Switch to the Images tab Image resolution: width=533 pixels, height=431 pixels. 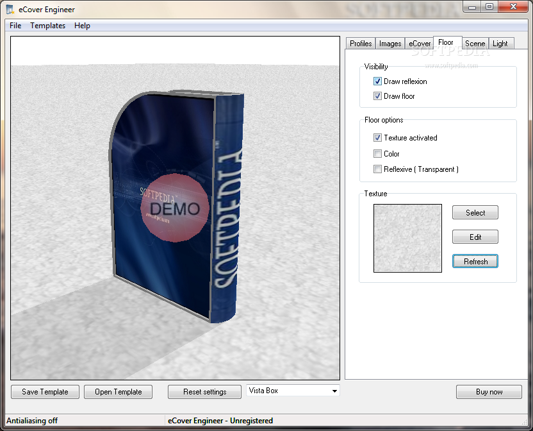point(390,44)
